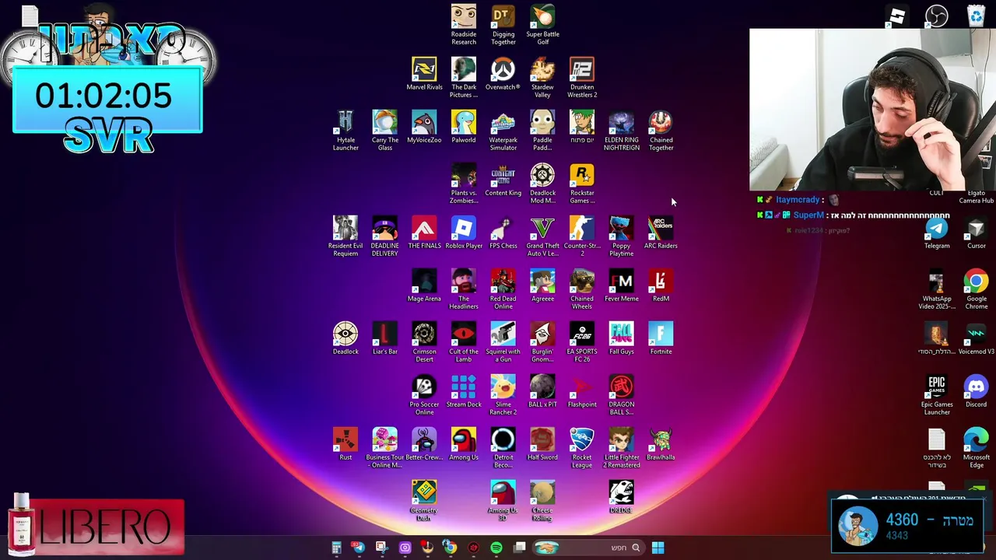
Task: Launch OBS Studio from the desktop
Action: (x=937, y=16)
